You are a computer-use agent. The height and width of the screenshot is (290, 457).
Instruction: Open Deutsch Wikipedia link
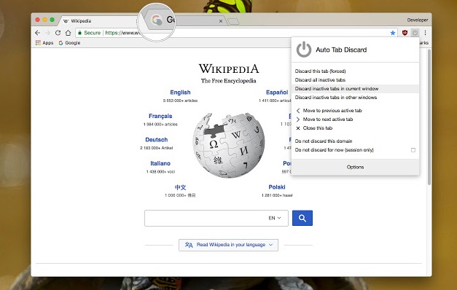157,140
